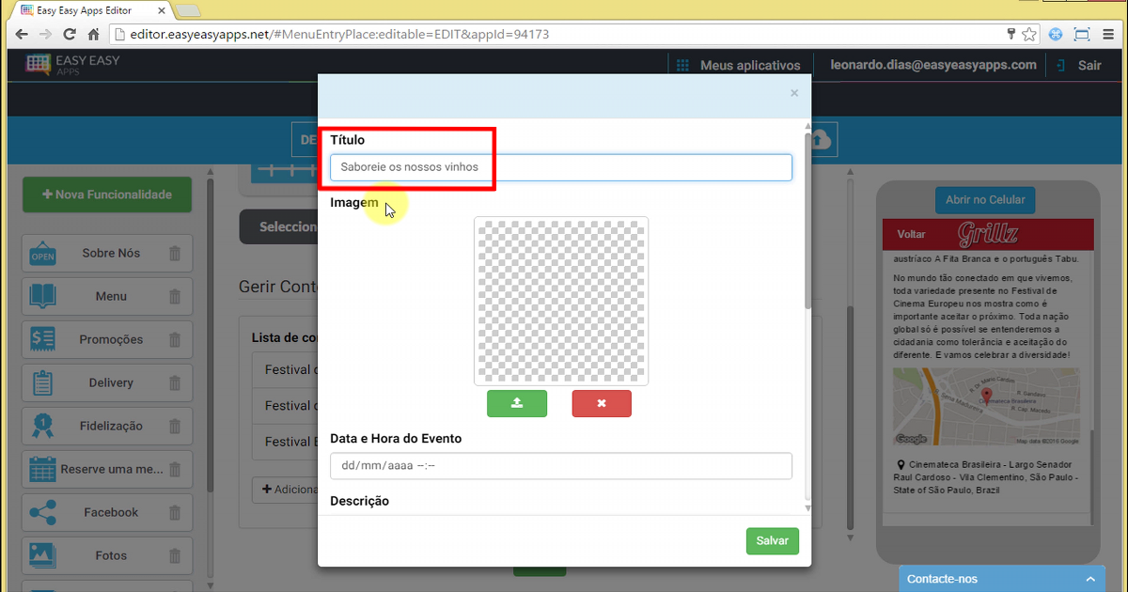Delete the Sobre Nós menu entry
This screenshot has width=1128, height=592.
[174, 253]
